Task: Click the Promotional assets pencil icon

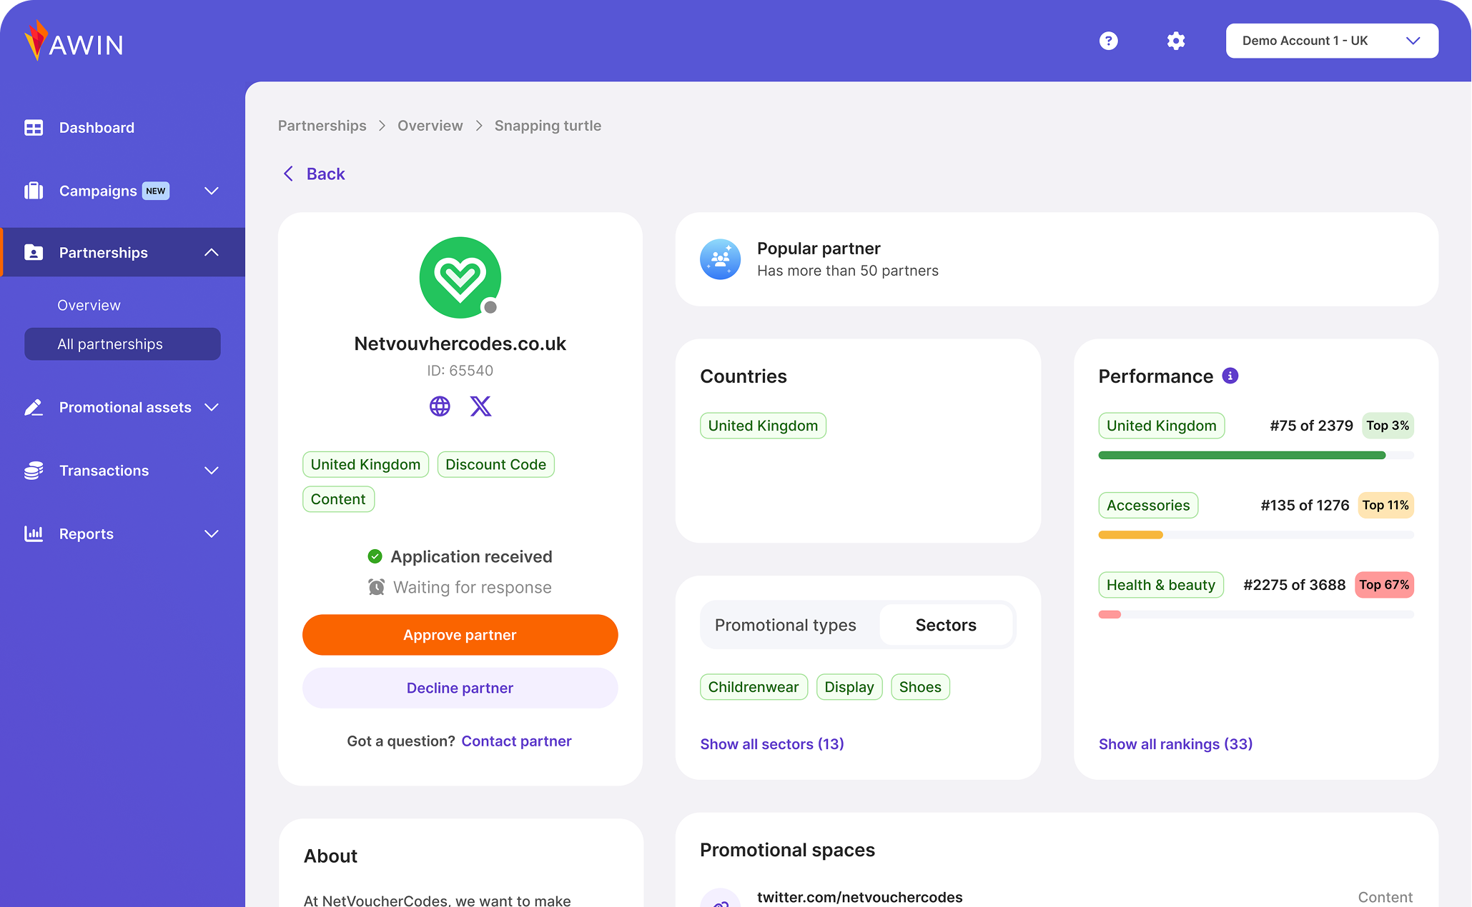Action: [x=34, y=407]
